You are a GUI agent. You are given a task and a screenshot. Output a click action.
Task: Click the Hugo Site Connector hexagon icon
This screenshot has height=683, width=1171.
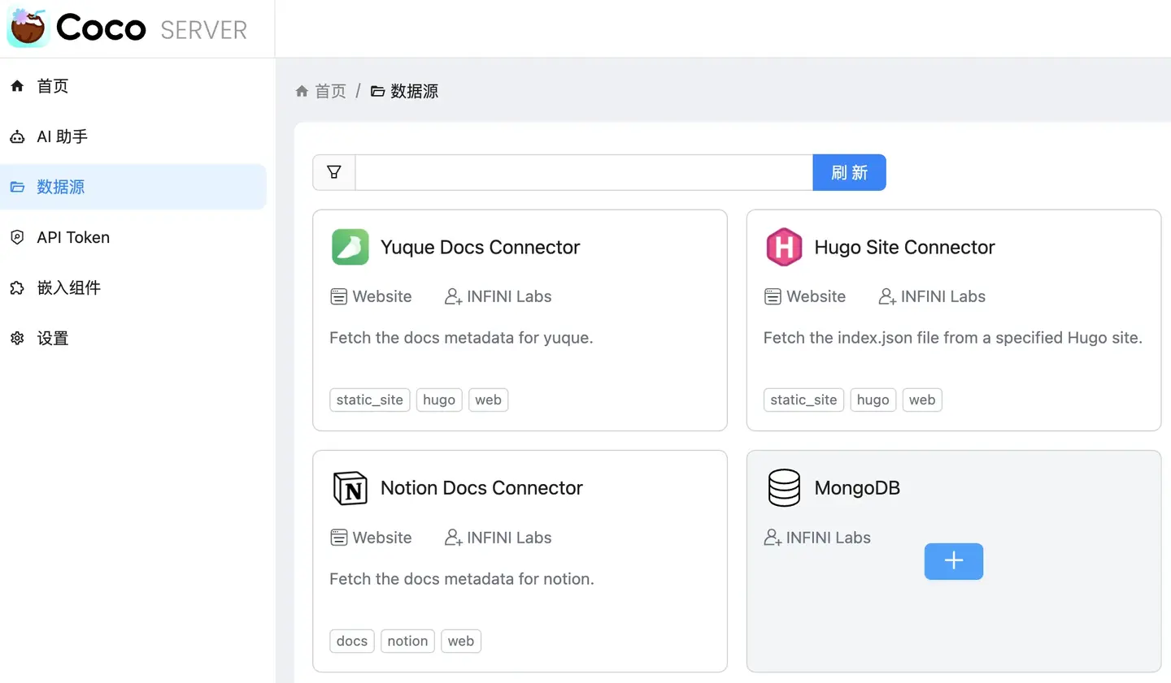pyautogui.click(x=784, y=247)
